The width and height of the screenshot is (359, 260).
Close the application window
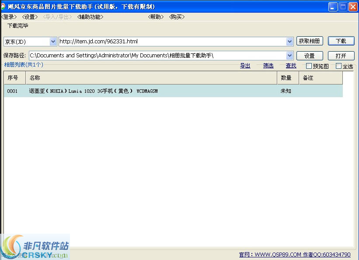click(x=353, y=7)
